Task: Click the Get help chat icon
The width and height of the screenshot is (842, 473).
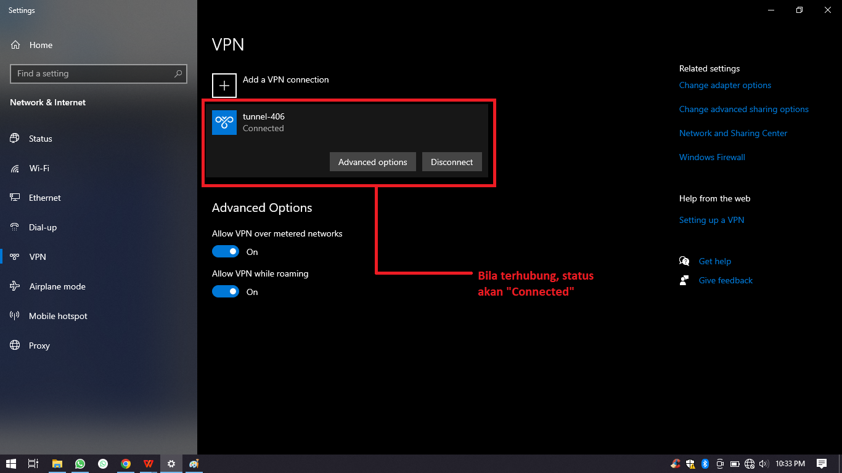Action: tap(684, 261)
